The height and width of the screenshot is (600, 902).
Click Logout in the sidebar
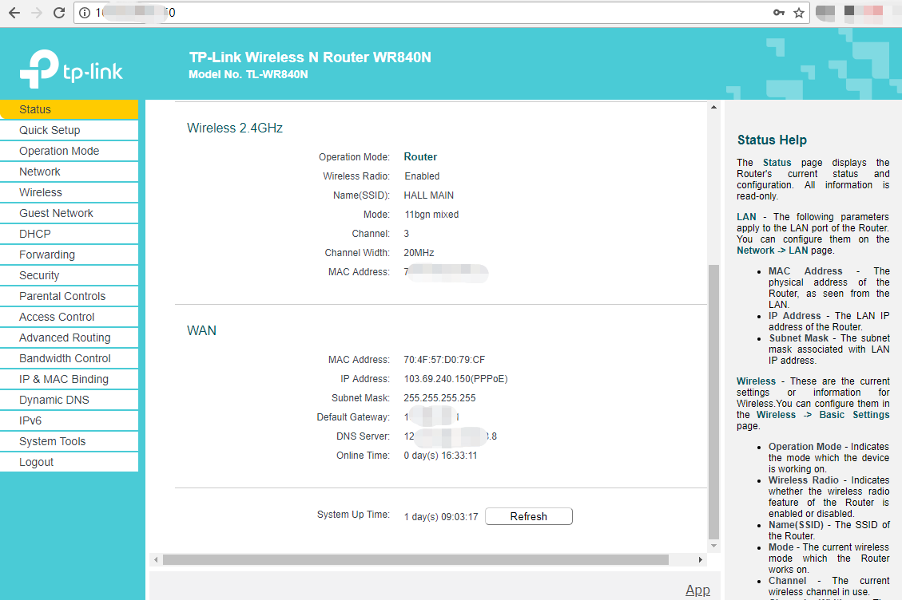point(69,462)
